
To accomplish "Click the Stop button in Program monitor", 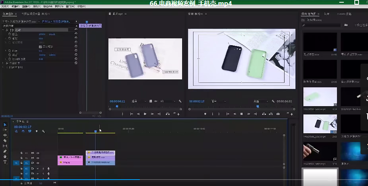I will [242, 114].
